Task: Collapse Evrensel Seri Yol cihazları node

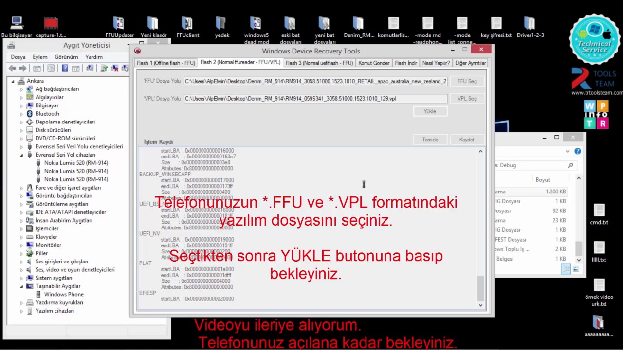Action: click(x=21, y=155)
